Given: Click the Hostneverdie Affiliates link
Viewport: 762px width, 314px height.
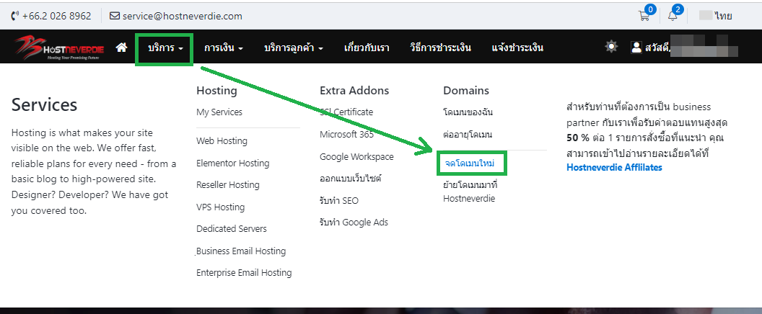Looking at the screenshot, I should pyautogui.click(x=614, y=168).
